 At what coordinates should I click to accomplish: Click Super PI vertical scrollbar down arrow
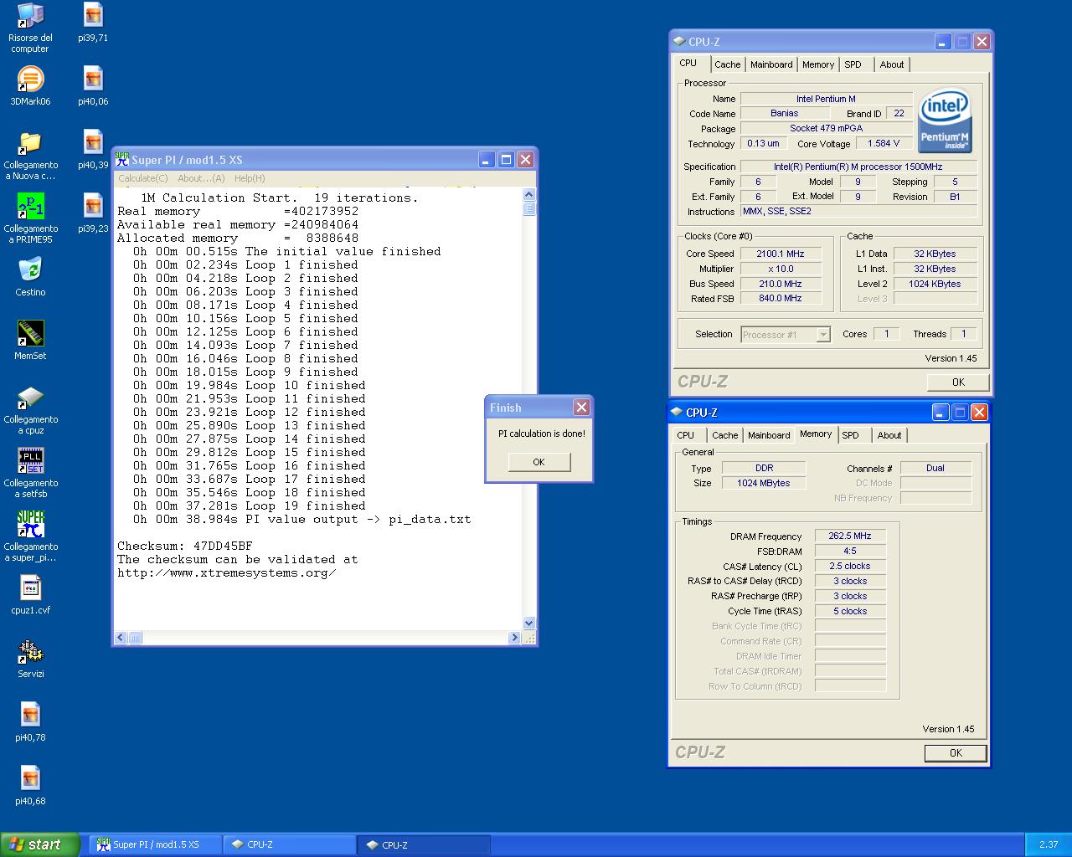click(528, 624)
